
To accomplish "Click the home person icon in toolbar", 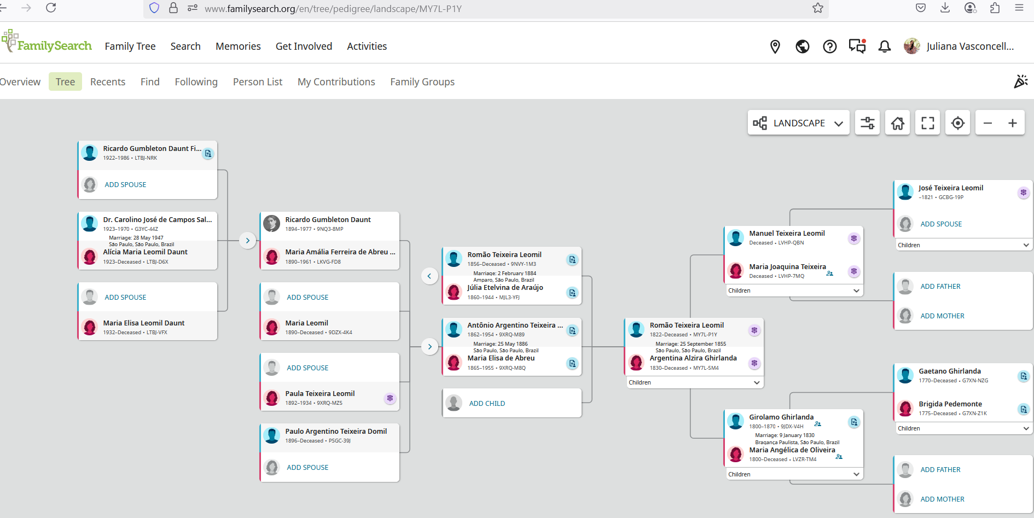I will 897,123.
